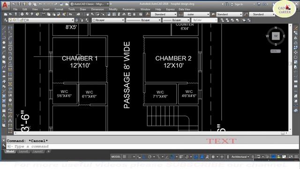Click in the Type a command input

(x=152, y=146)
